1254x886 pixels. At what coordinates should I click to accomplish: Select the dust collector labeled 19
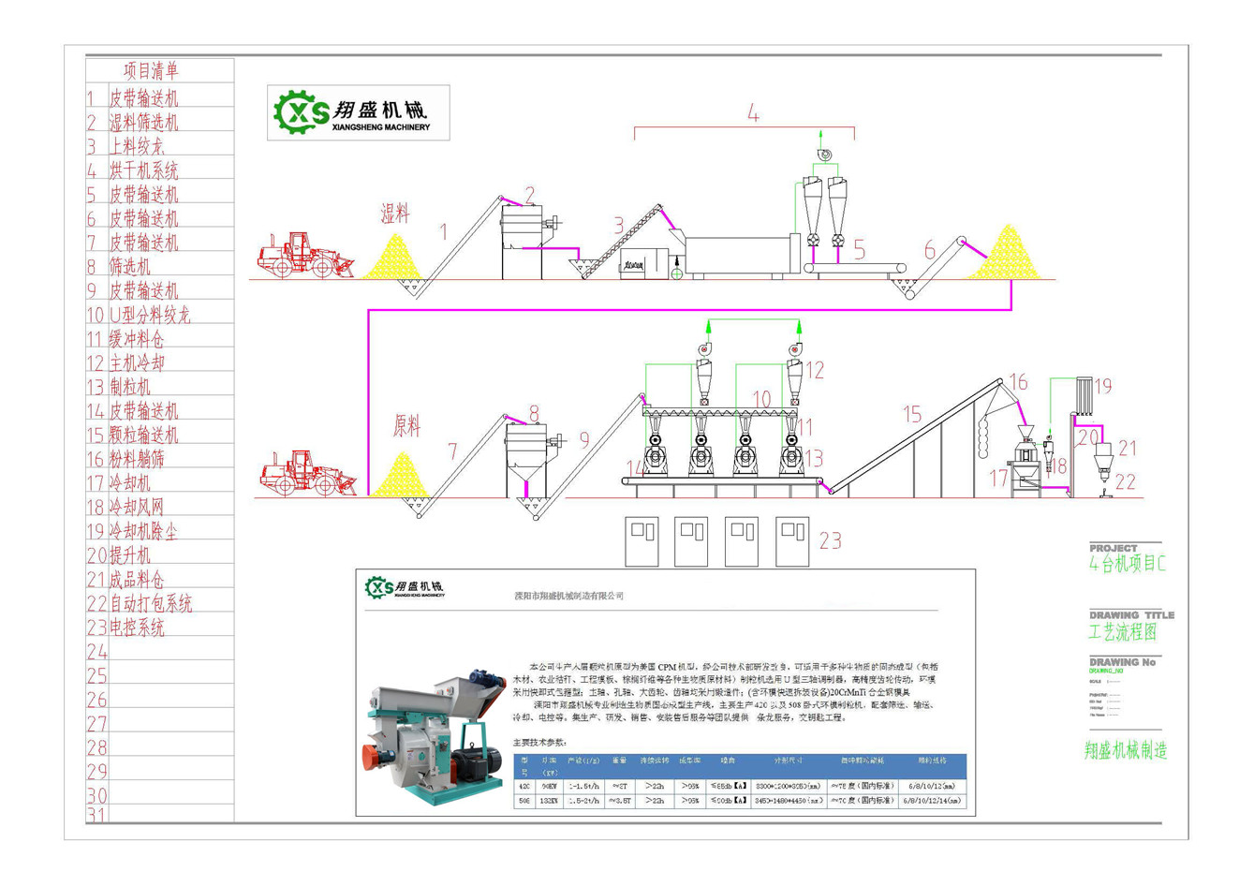coord(1083,395)
